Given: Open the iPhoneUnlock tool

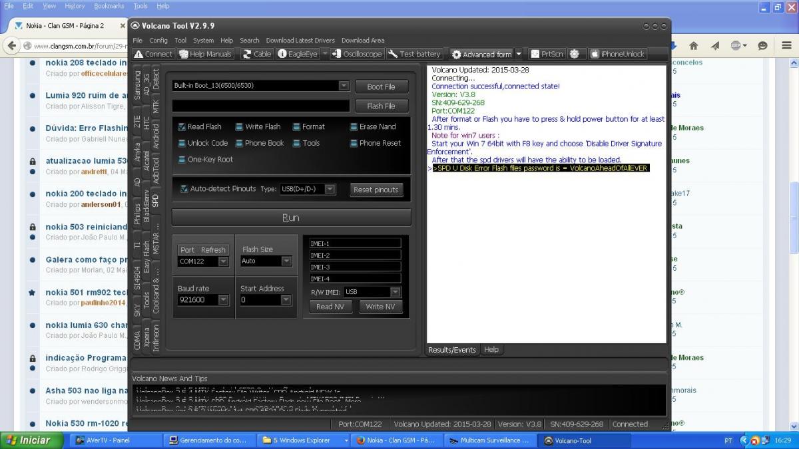Looking at the screenshot, I should coord(617,54).
